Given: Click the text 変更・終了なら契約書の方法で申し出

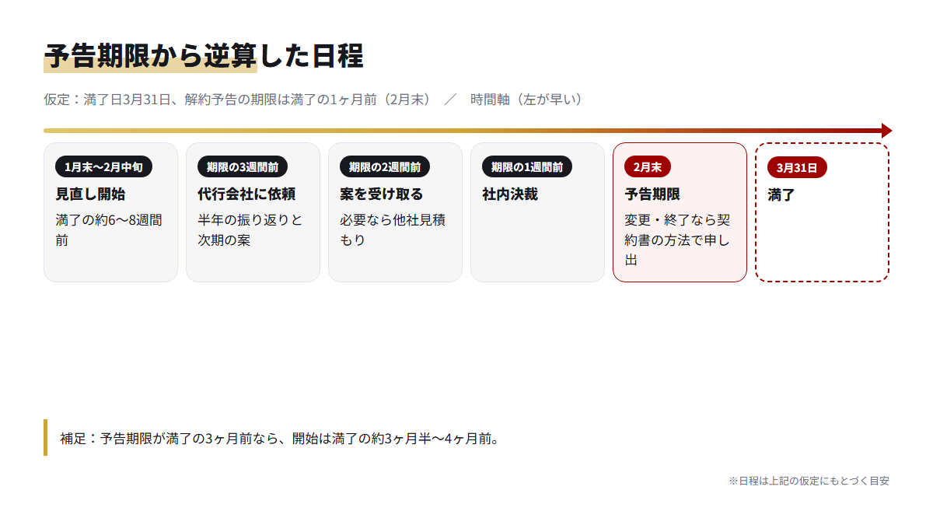Looking at the screenshot, I should coord(678,240).
